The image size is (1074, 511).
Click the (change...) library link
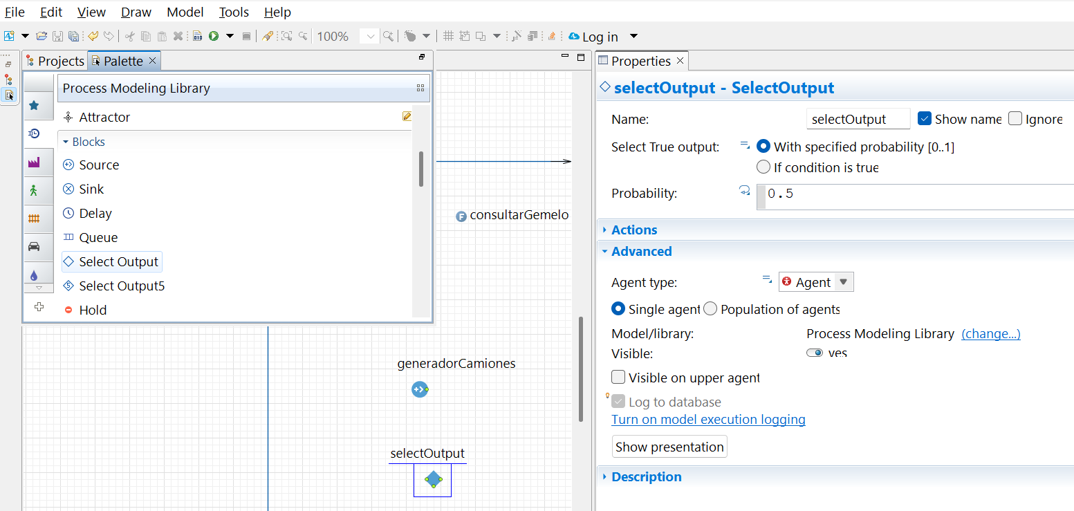(991, 334)
